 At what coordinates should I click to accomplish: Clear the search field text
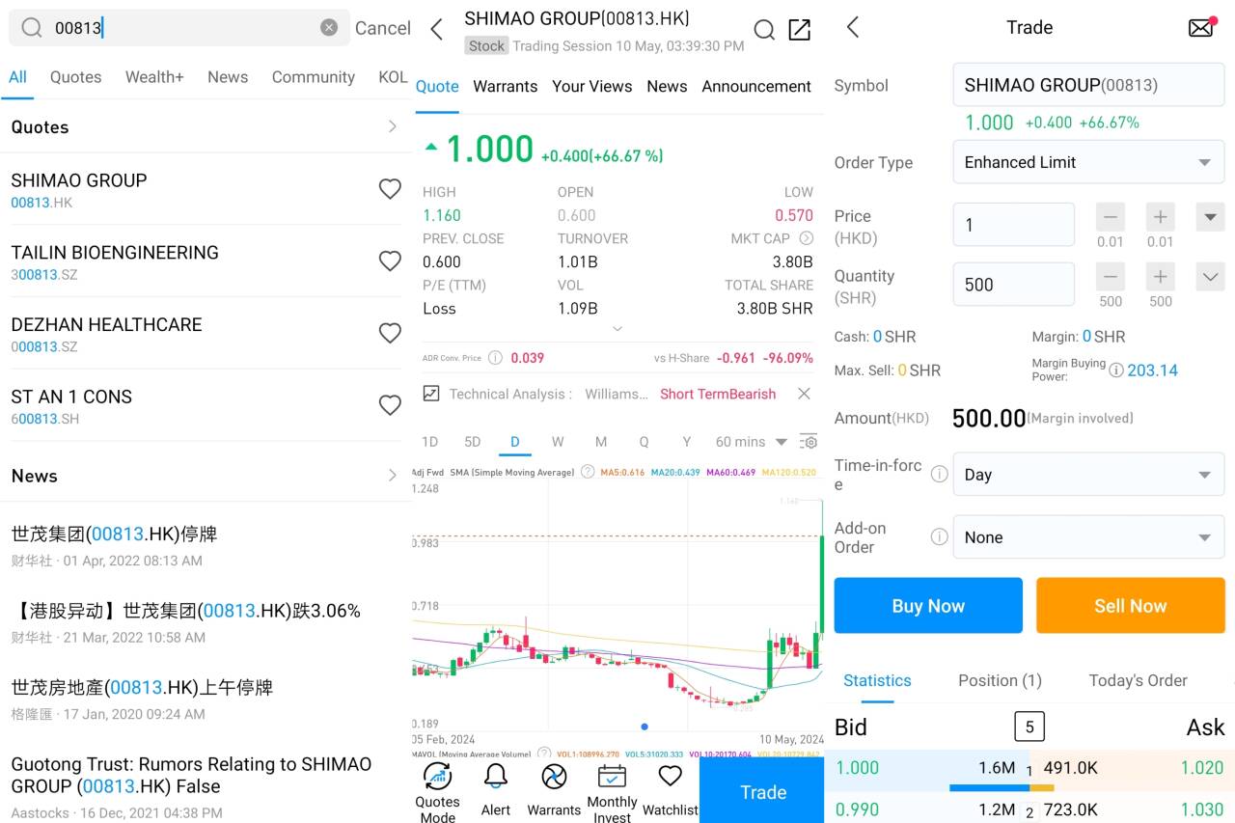[329, 28]
